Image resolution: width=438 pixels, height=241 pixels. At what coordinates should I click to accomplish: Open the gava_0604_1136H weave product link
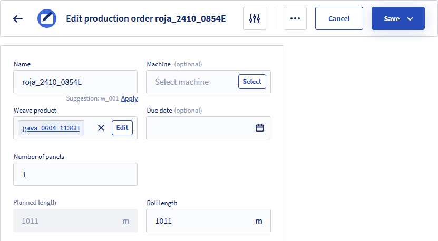pos(51,128)
